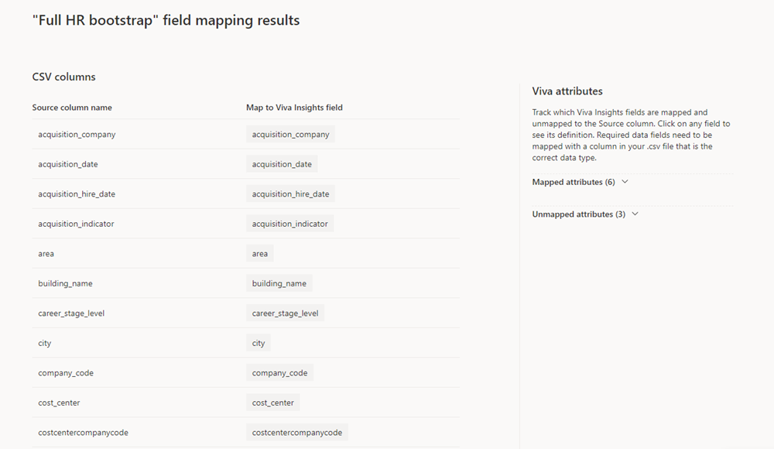Click the Source column name header

pyautogui.click(x=72, y=107)
